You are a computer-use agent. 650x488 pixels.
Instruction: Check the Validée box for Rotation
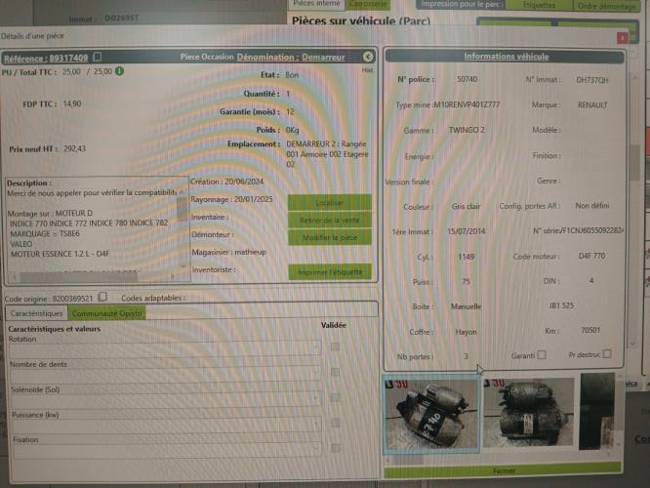(x=335, y=346)
